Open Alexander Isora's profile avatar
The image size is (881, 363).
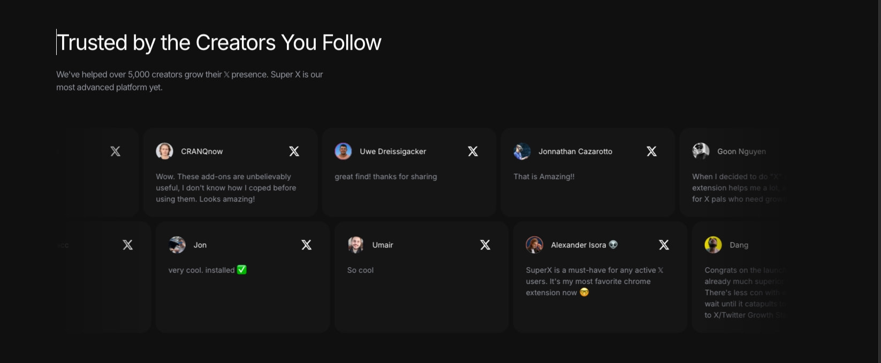click(x=535, y=245)
